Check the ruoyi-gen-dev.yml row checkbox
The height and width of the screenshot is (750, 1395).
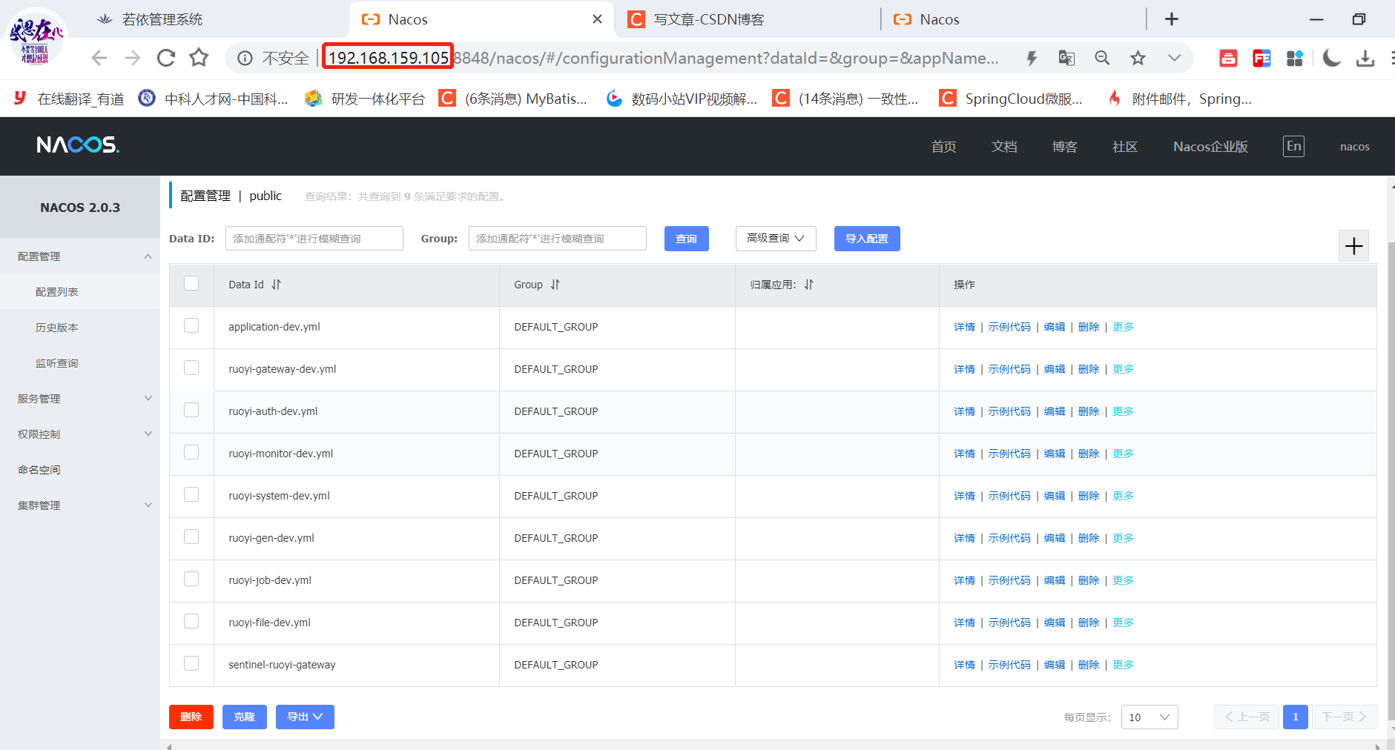pos(191,537)
